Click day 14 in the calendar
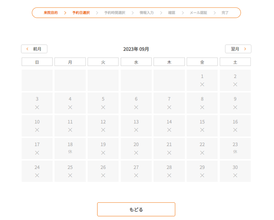The image size is (274, 220). point(169,126)
